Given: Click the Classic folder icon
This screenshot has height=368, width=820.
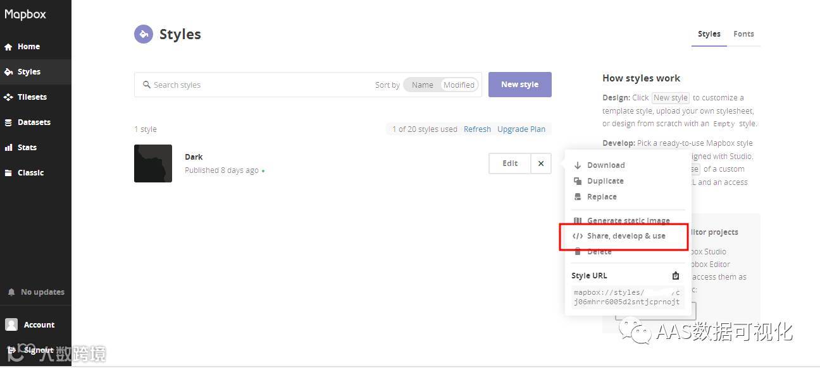Looking at the screenshot, I should tap(8, 173).
